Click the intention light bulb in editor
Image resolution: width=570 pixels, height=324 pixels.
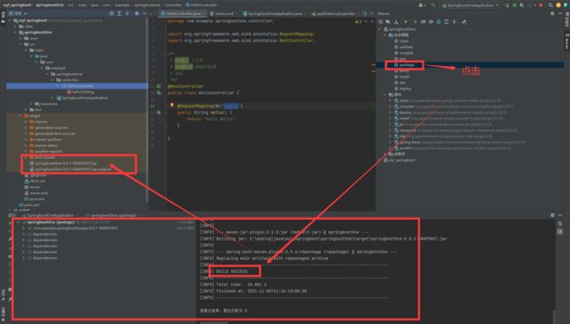[x=172, y=105]
